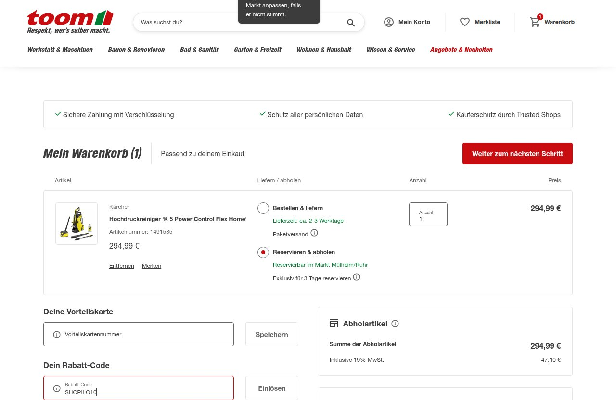
Task: Click 'Reservierbar im Markt Mülheim/Ruhr' text
Action: point(321,265)
